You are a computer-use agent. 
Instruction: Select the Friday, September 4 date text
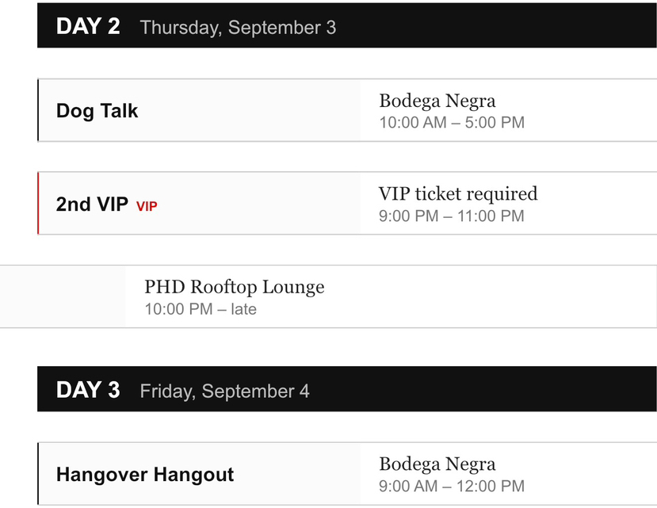224,391
